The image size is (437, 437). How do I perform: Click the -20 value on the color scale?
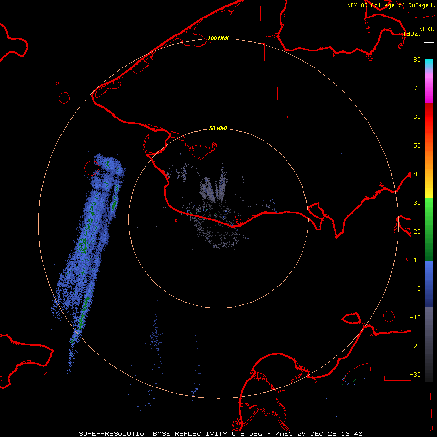(415, 346)
